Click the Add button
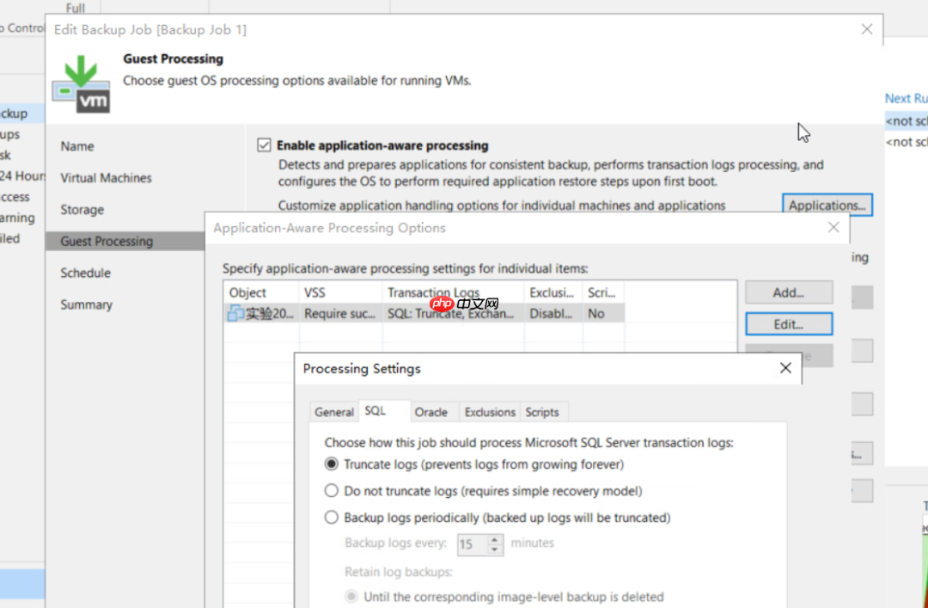 [x=788, y=292]
